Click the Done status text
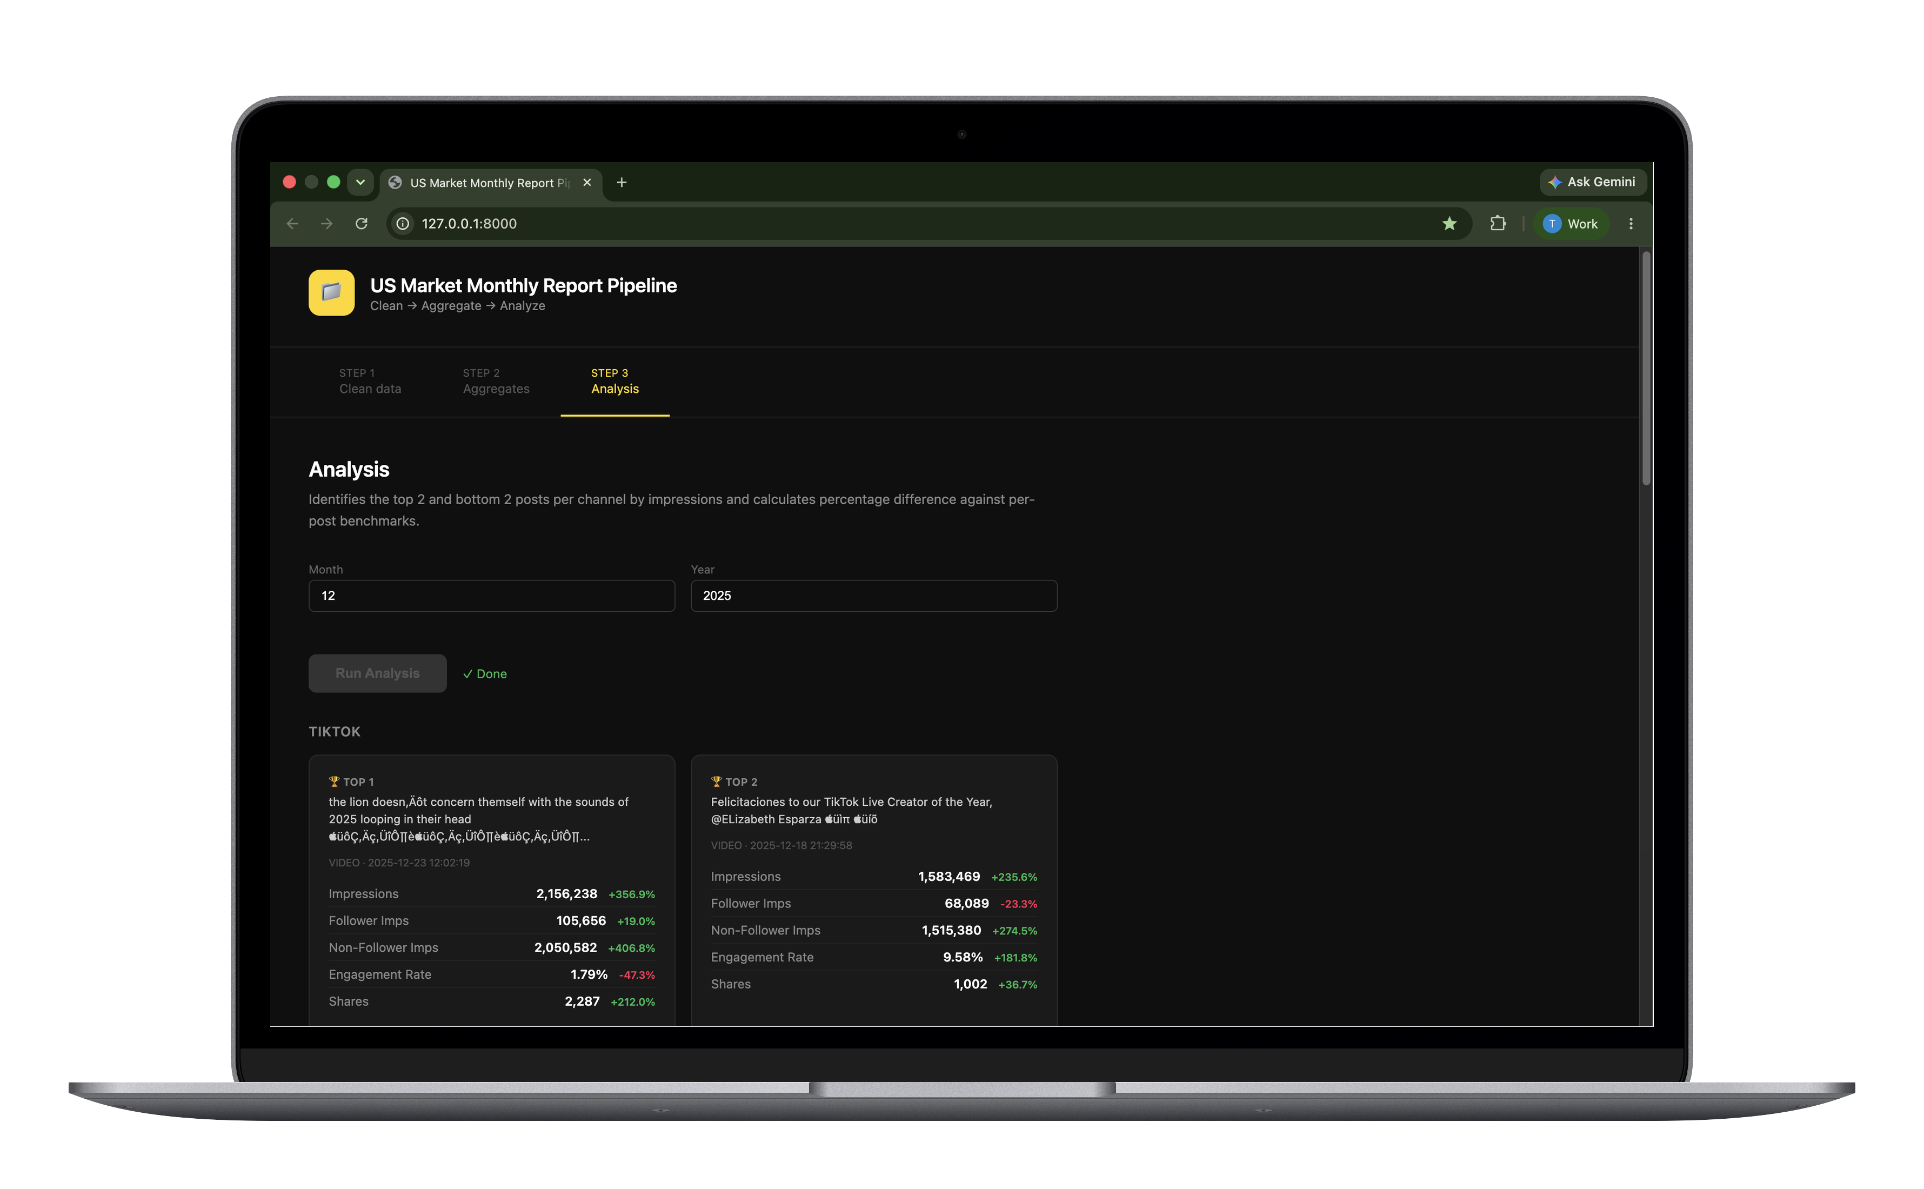 pyautogui.click(x=485, y=674)
